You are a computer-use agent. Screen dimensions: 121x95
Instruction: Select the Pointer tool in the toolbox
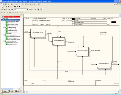coord(2,7)
